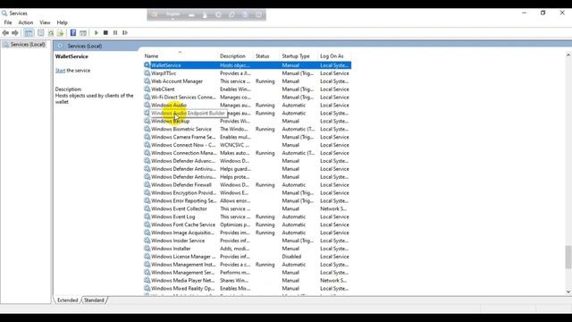Image resolution: width=572 pixels, height=322 pixels.
Task: Open the blue Help toolbar icon
Action: pyautogui.click(x=73, y=33)
